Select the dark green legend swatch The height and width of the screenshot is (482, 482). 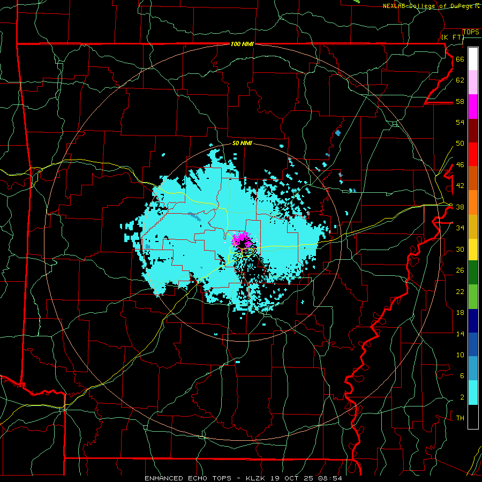point(473,273)
